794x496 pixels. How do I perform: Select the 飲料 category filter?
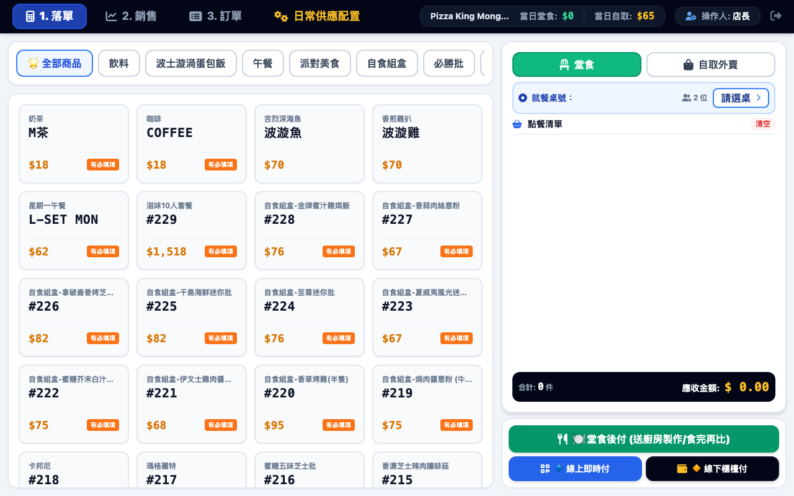pos(119,63)
